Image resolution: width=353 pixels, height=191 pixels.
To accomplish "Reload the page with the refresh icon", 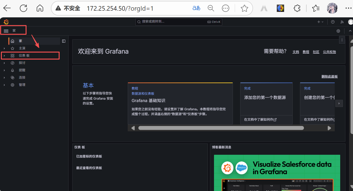I will 23,8.
